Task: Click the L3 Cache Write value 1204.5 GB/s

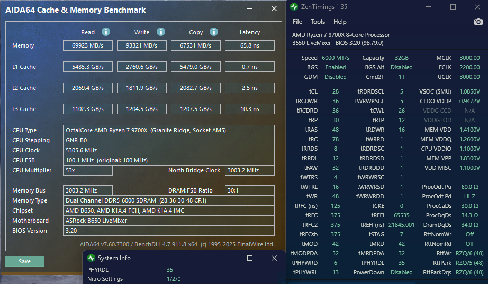Action: (142, 109)
